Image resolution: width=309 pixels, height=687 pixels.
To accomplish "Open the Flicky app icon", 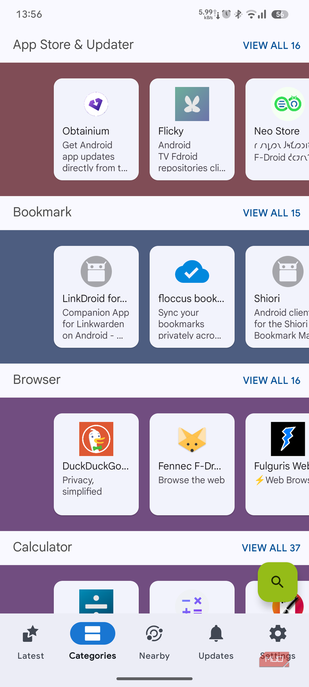I will coord(192,104).
